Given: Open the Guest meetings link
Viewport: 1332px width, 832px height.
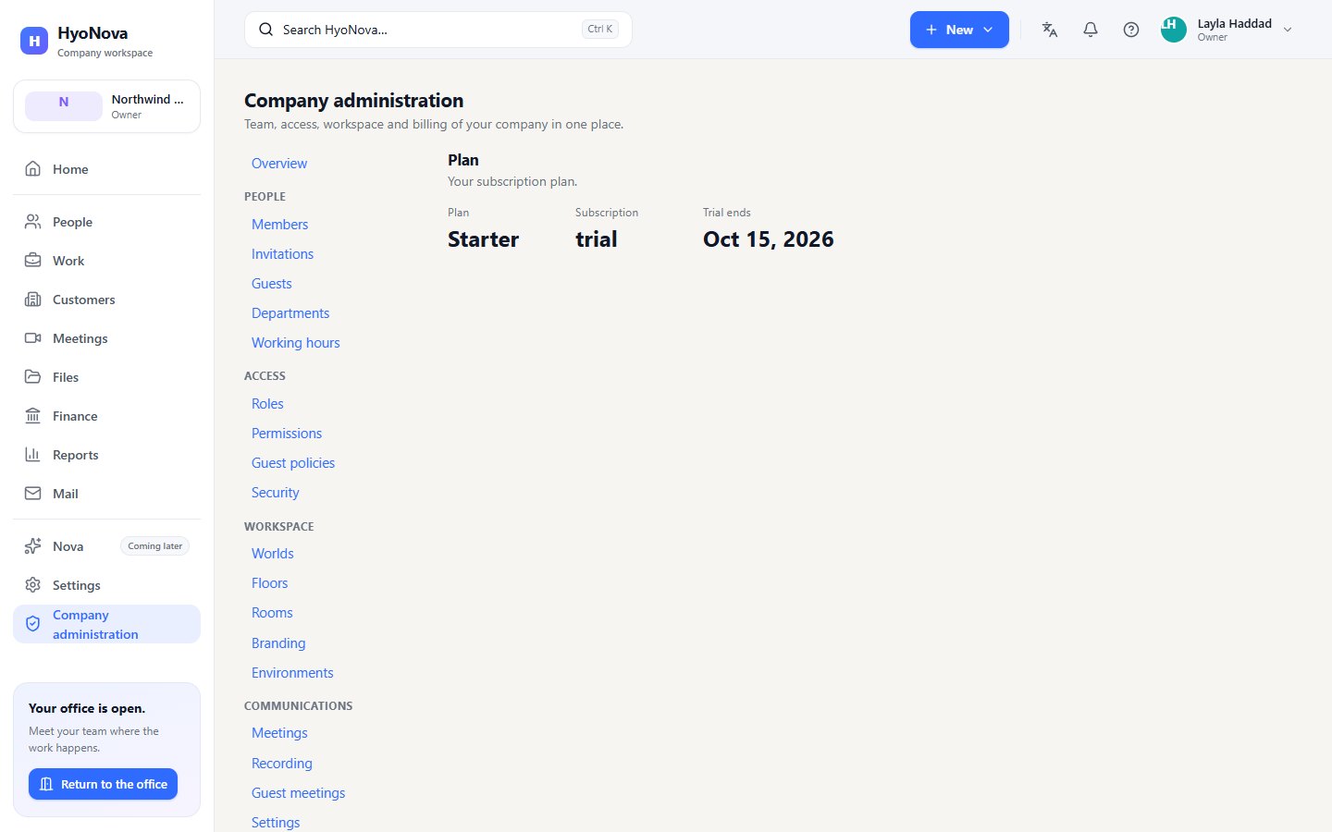Looking at the screenshot, I should (x=298, y=793).
